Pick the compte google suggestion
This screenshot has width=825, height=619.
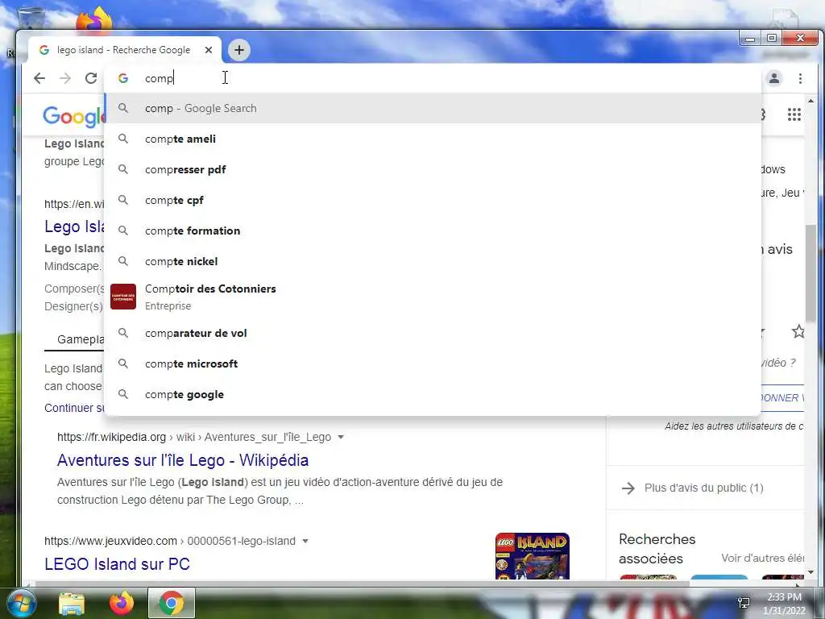click(x=433, y=394)
